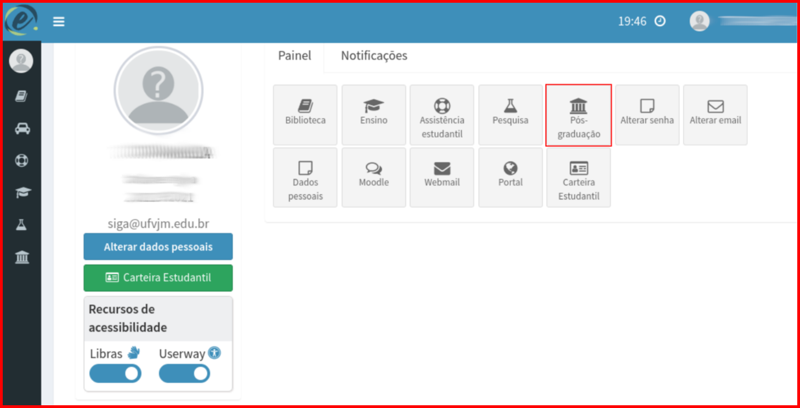Switch to the Notificações tab
This screenshot has height=408, width=800.
pos(374,55)
